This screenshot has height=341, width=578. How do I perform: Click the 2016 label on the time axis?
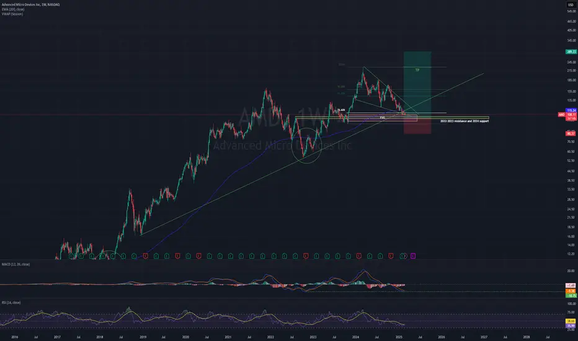(x=14, y=337)
